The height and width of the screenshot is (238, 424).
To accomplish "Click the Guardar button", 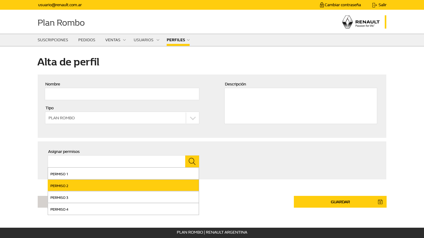I will [340, 202].
